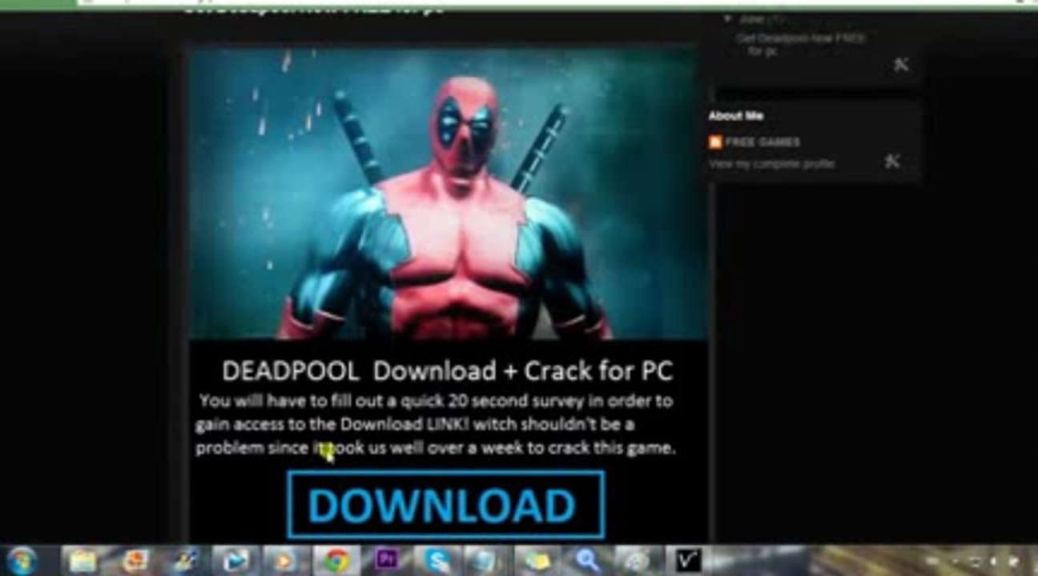Open File Explorer from the taskbar

click(82, 561)
